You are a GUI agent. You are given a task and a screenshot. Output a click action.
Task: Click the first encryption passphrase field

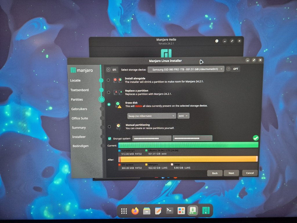[152, 139]
